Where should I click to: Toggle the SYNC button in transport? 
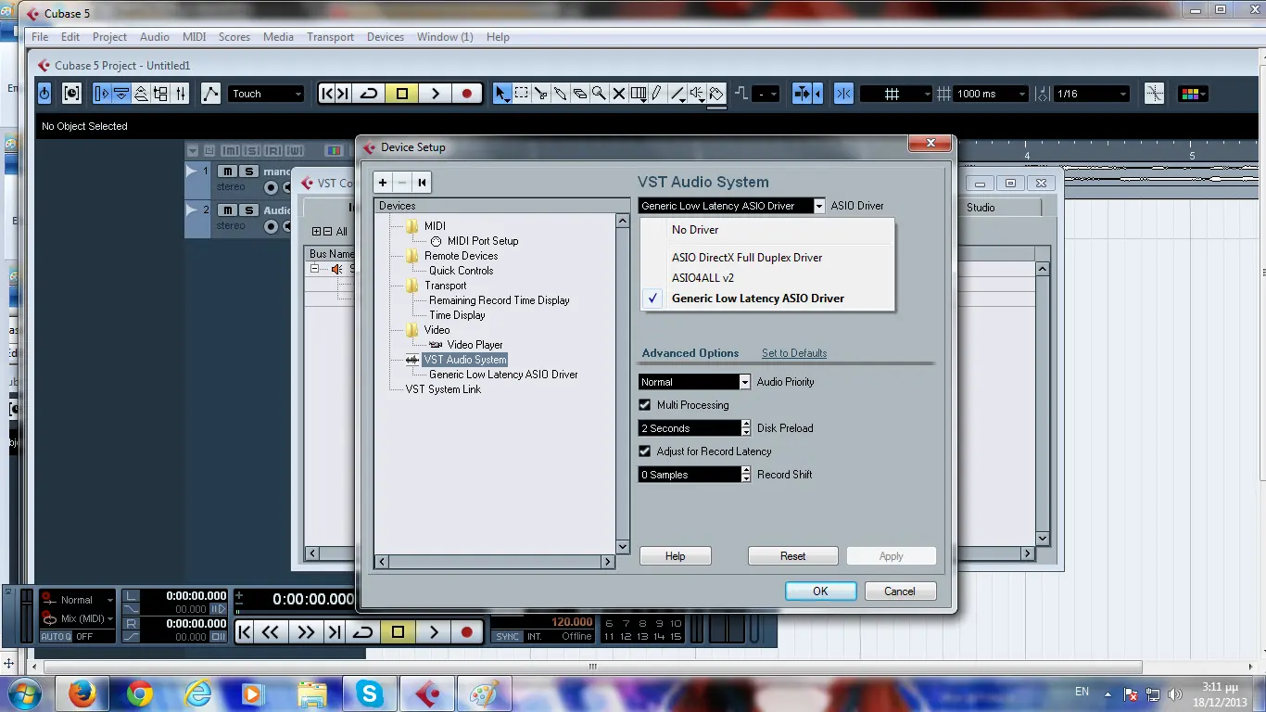pos(507,637)
